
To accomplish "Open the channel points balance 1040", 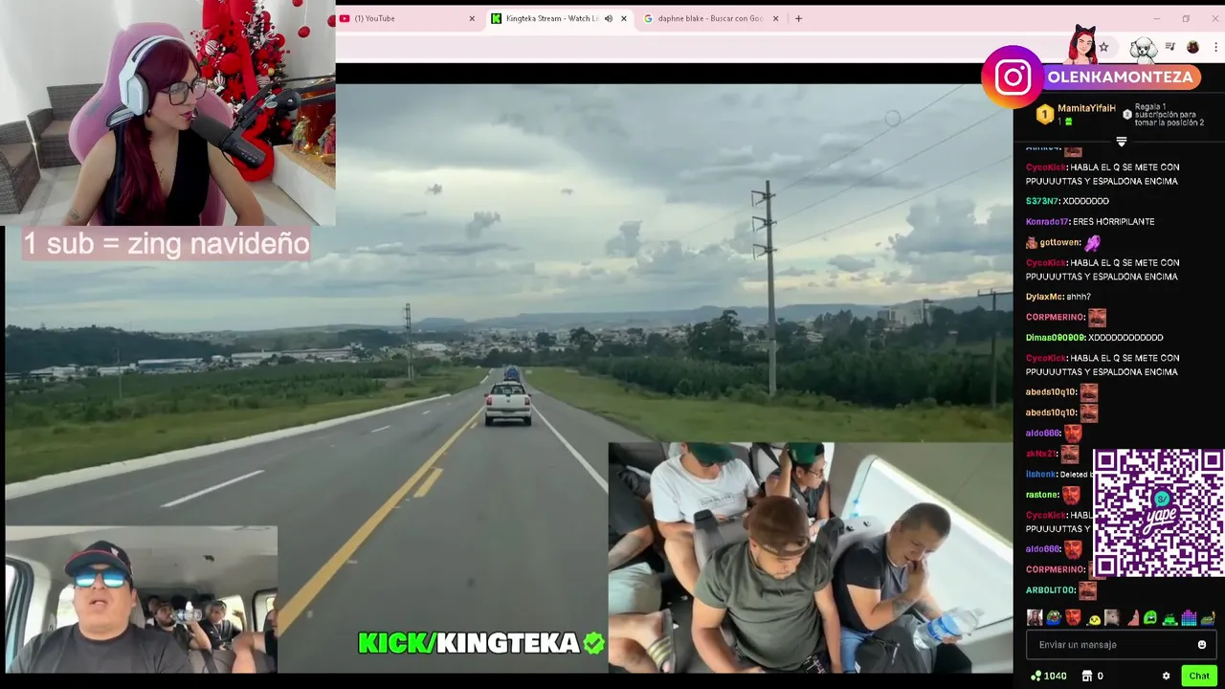I will click(x=1049, y=676).
